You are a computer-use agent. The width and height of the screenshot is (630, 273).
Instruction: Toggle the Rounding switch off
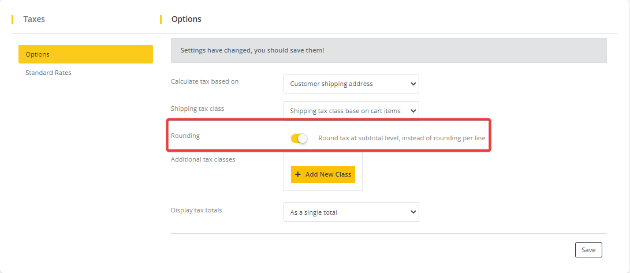tap(299, 139)
